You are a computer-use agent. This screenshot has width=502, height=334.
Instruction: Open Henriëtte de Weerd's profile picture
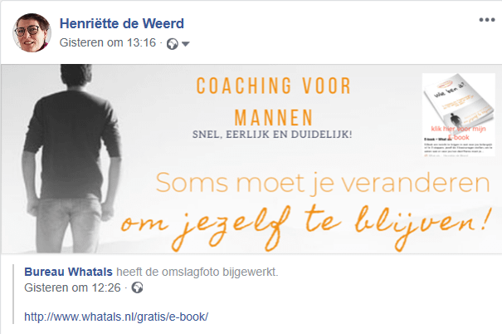[32, 32]
